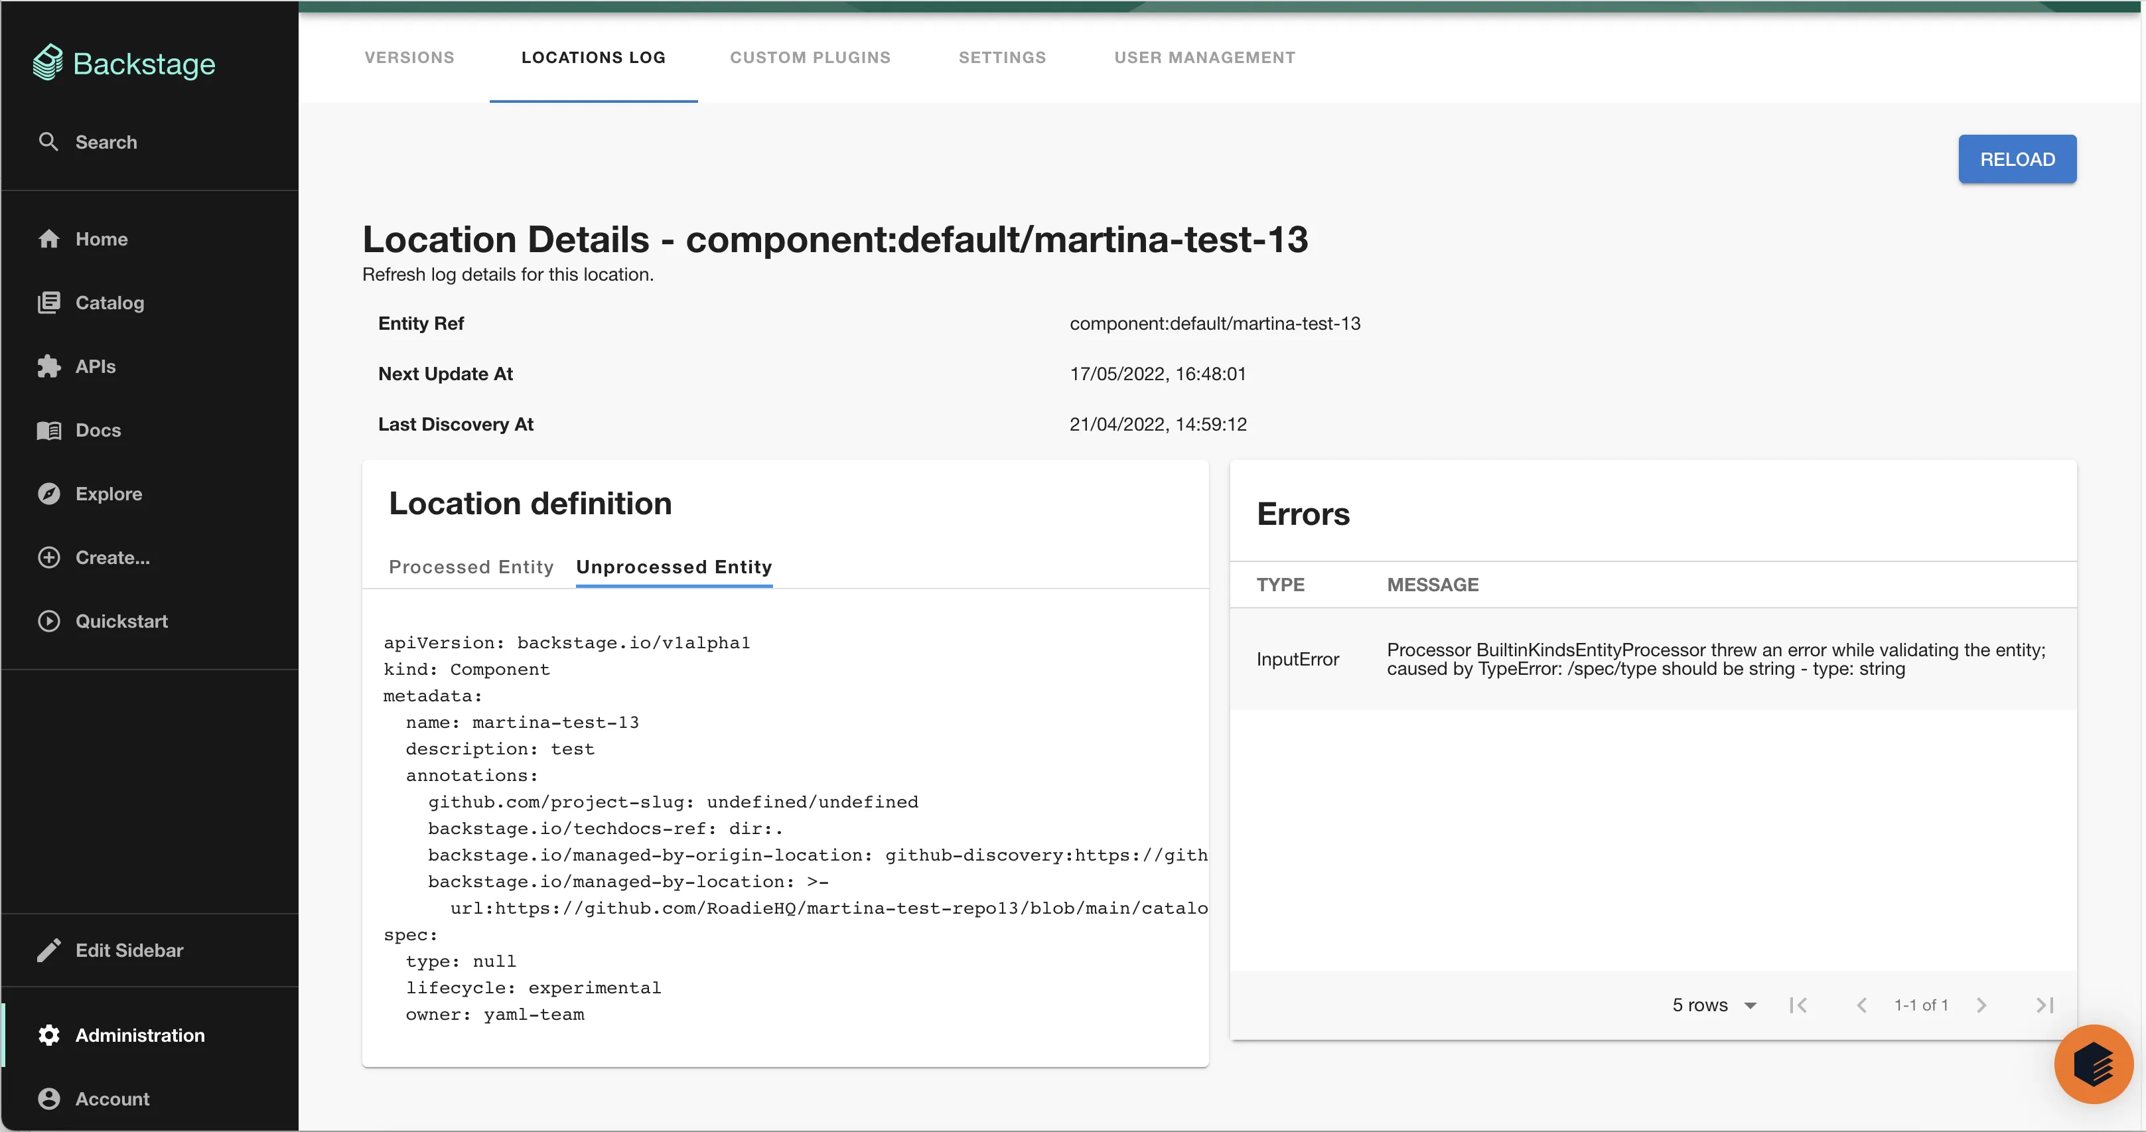Open Administration settings gear icon

point(49,1034)
